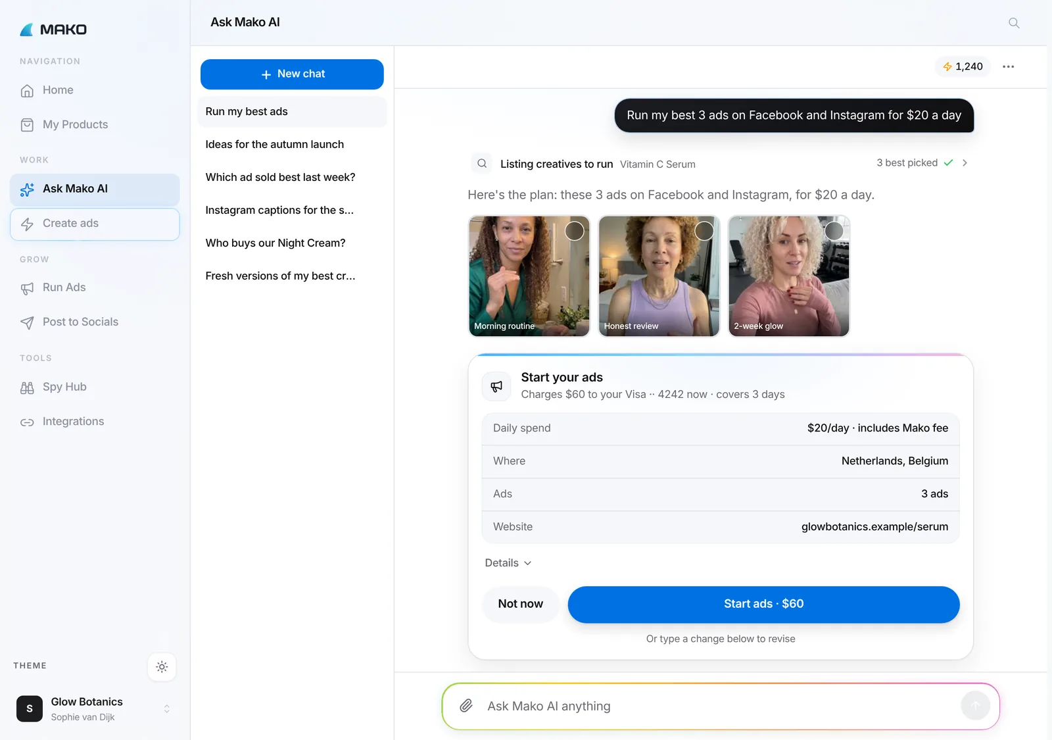Image resolution: width=1052 pixels, height=740 pixels.
Task: Click the Integrations link icon
Action: (x=27, y=422)
